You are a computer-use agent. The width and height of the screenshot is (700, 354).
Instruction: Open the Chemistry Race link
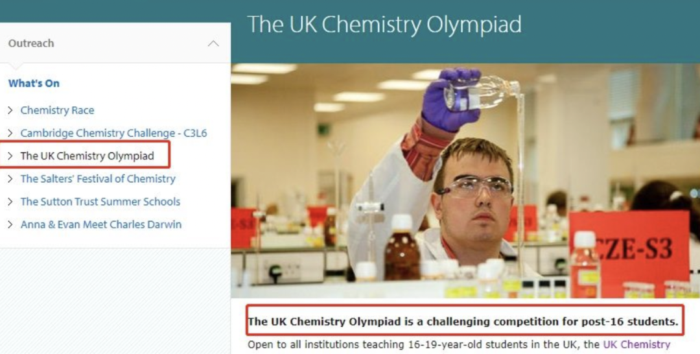57,110
